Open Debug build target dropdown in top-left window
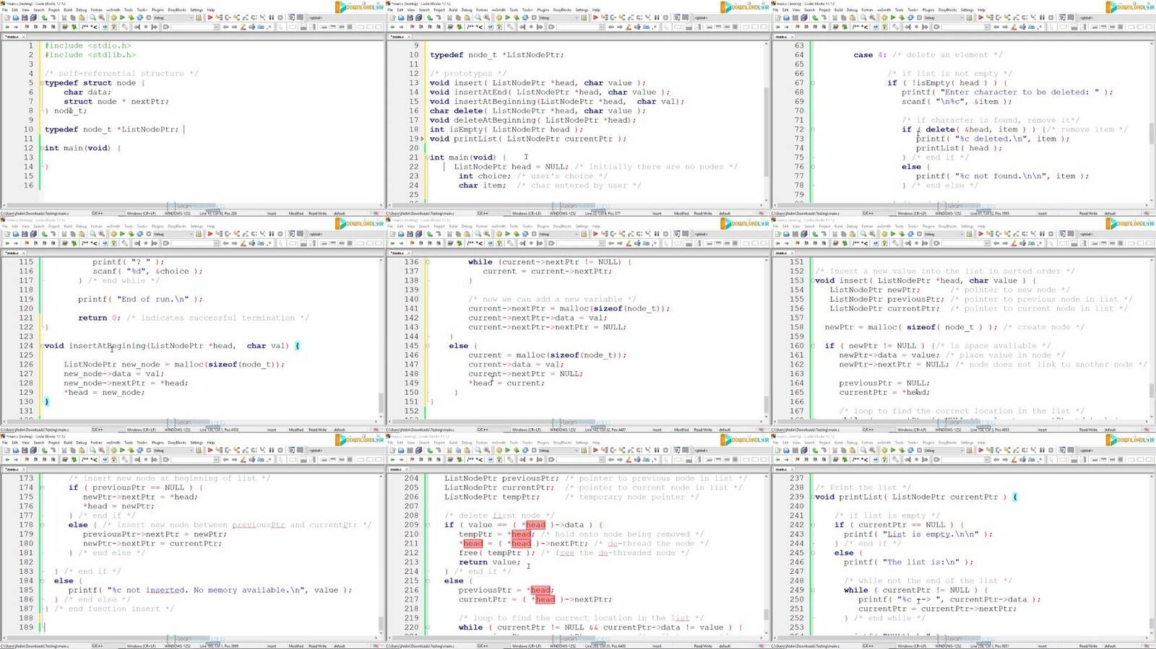1156x649 pixels. (x=173, y=17)
